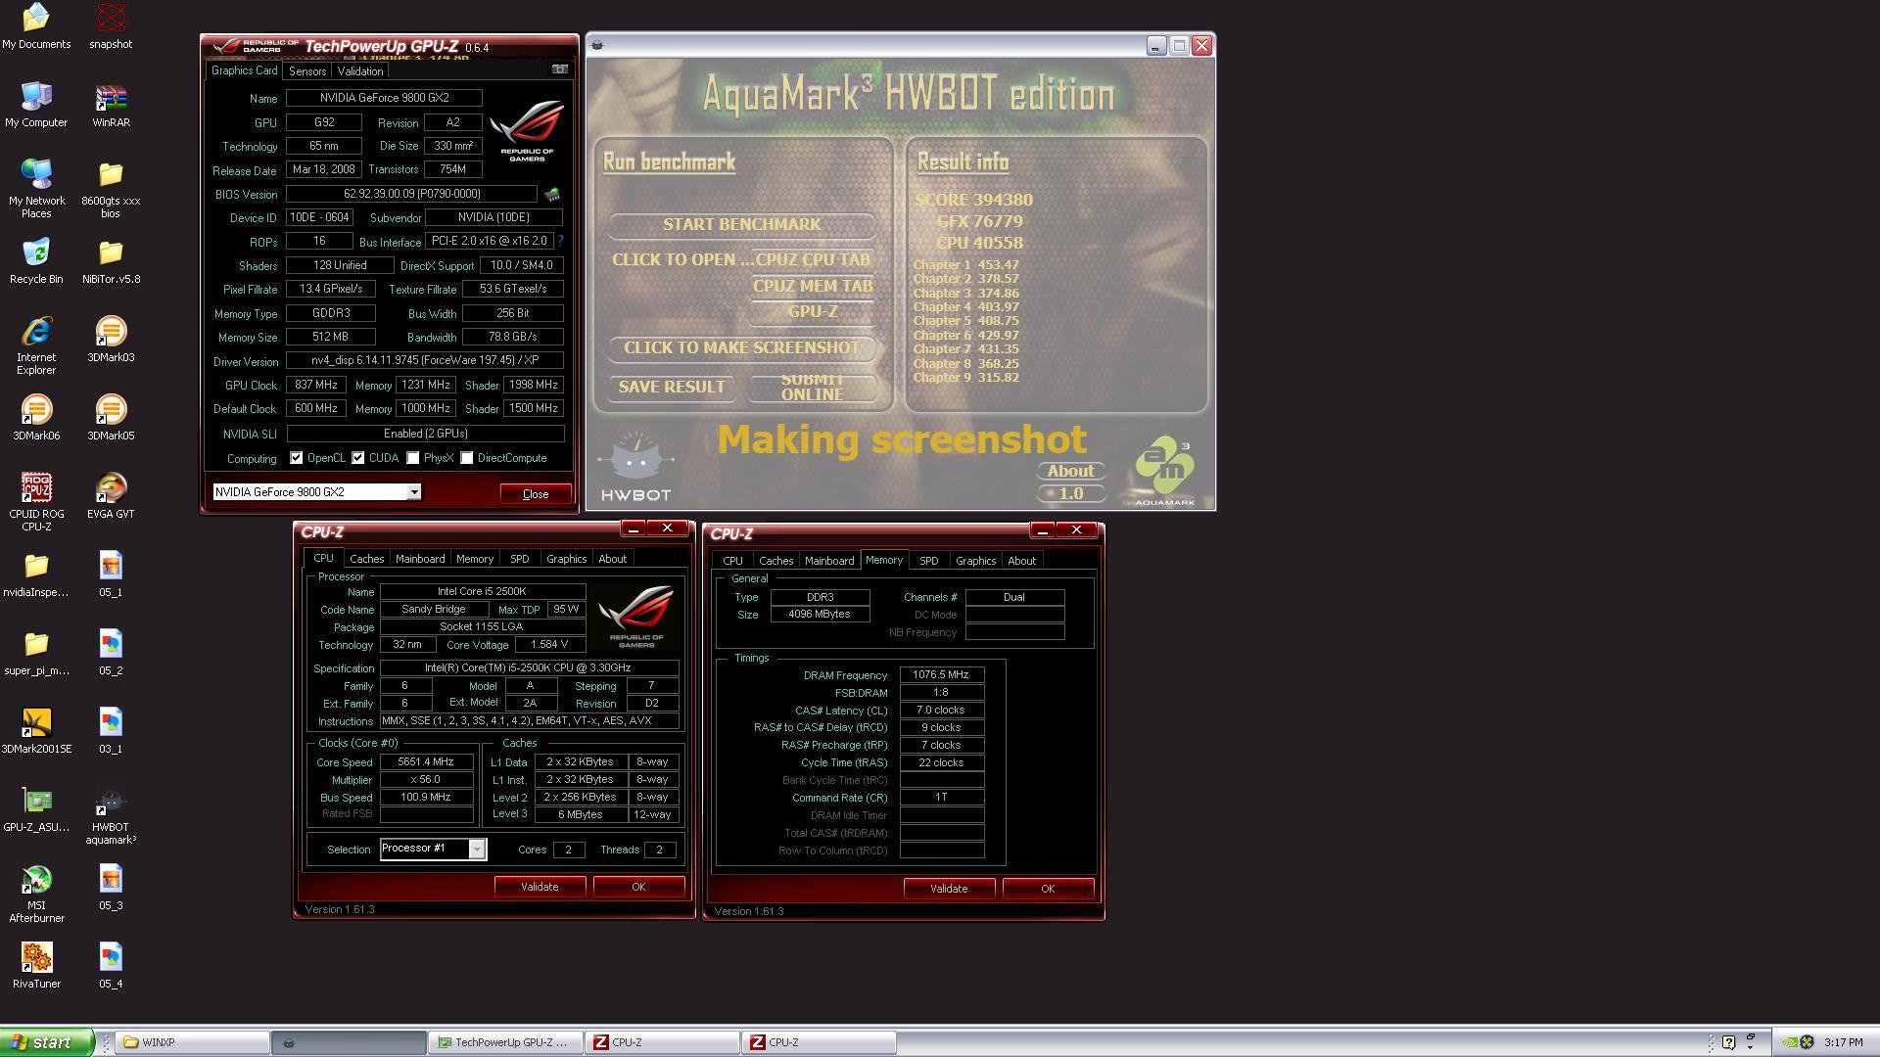Launch 3DMark06 shortcut
The image size is (1880, 1057).
pyautogui.click(x=36, y=418)
